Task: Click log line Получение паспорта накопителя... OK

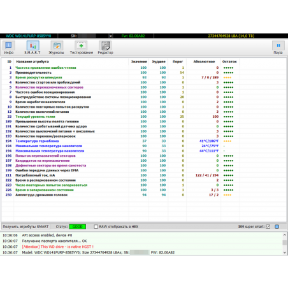Action: pos(54,241)
